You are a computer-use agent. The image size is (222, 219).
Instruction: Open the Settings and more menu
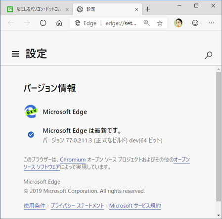[211, 23]
